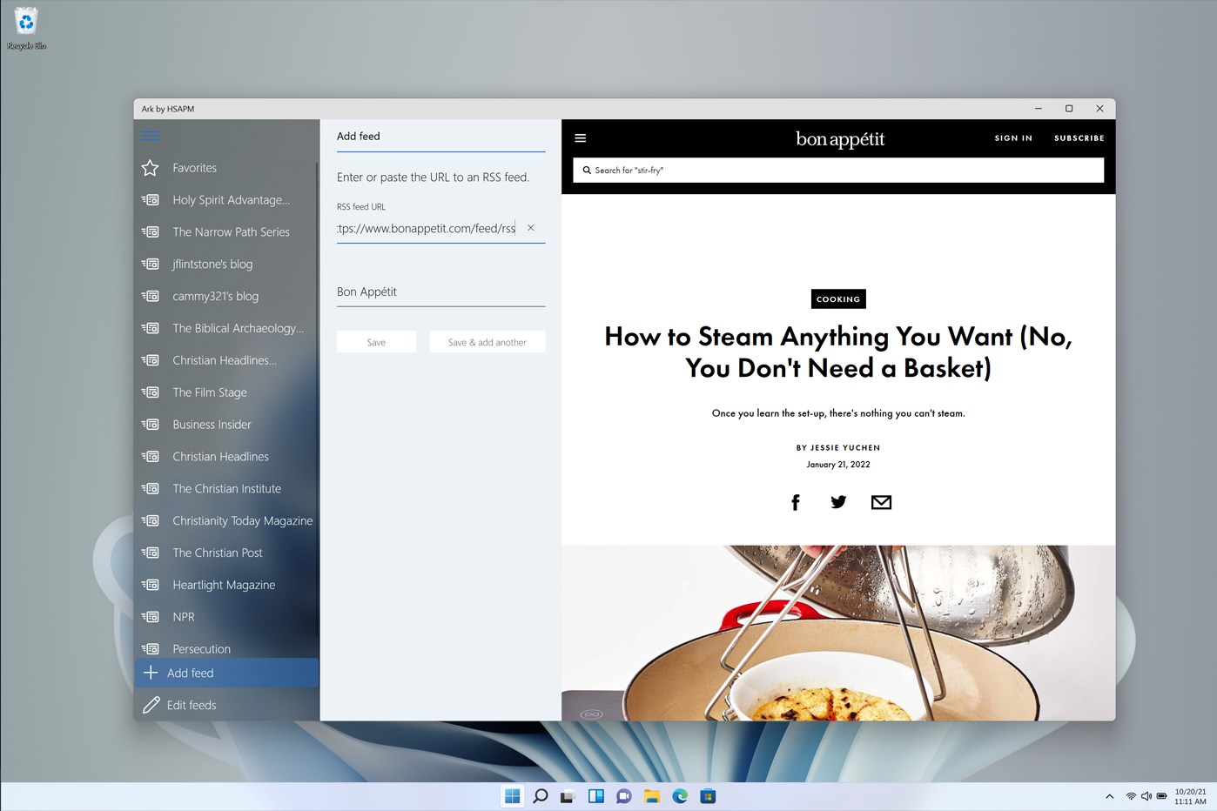Click SIGN IN on Bon Appétit
This screenshot has height=811, width=1217.
click(x=1013, y=138)
